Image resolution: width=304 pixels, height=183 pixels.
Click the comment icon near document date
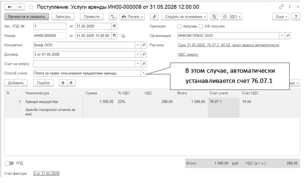tap(123, 36)
